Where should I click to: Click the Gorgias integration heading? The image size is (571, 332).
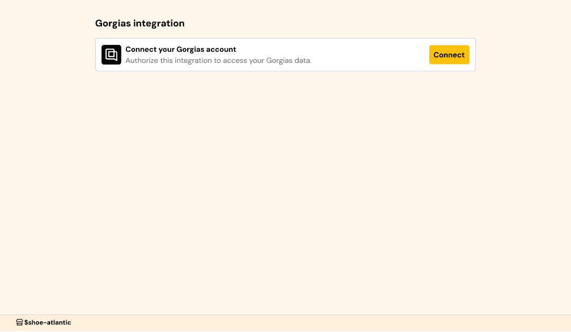click(140, 23)
